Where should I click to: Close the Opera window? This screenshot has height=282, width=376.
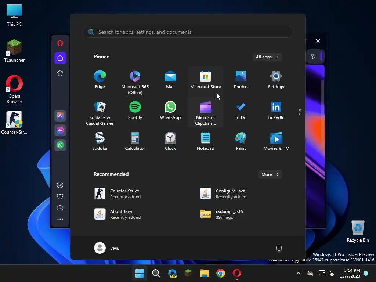318,41
